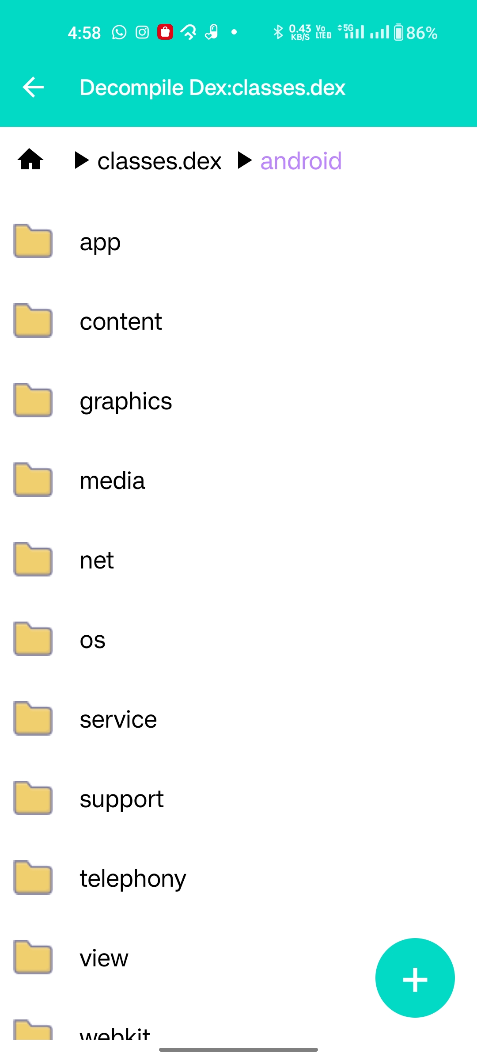Go to home via house icon
This screenshot has height=1061, width=477.
(30, 159)
